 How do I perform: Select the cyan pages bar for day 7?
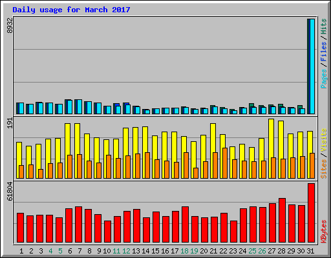(x=80, y=106)
